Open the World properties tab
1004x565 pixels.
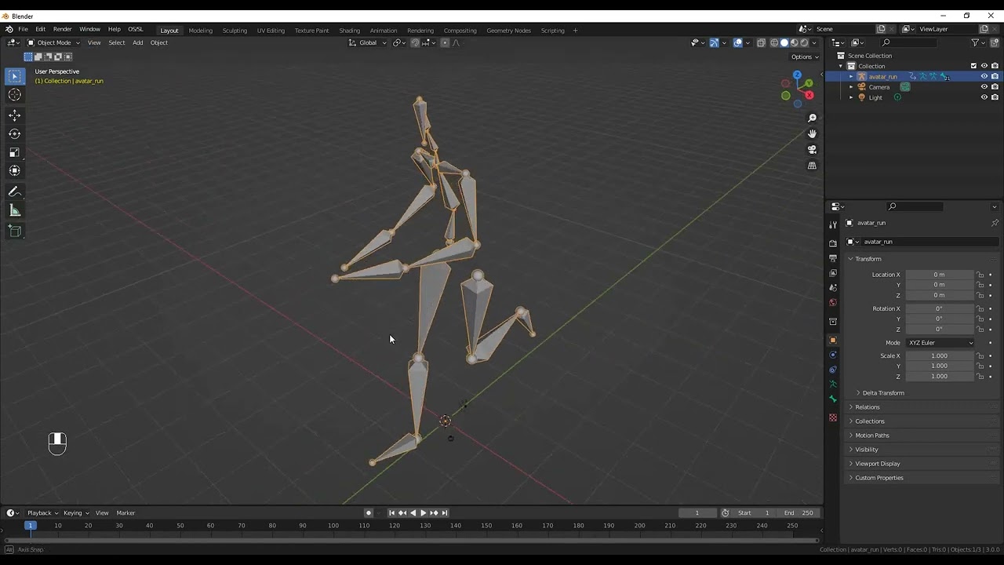pyautogui.click(x=833, y=303)
